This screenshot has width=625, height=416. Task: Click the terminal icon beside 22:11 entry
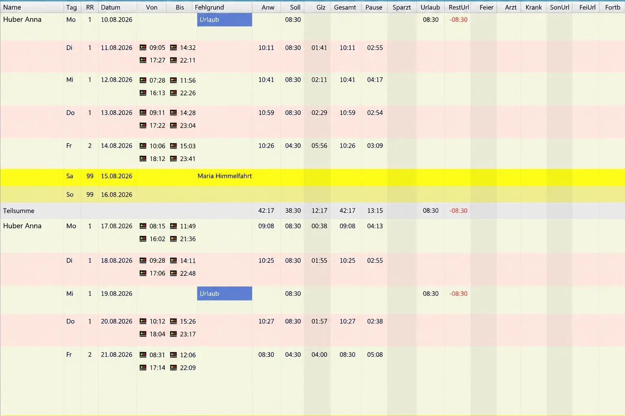coord(173,60)
